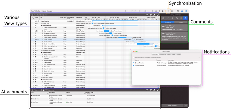Open the minus-circle dropdown in toolbar

146,11
